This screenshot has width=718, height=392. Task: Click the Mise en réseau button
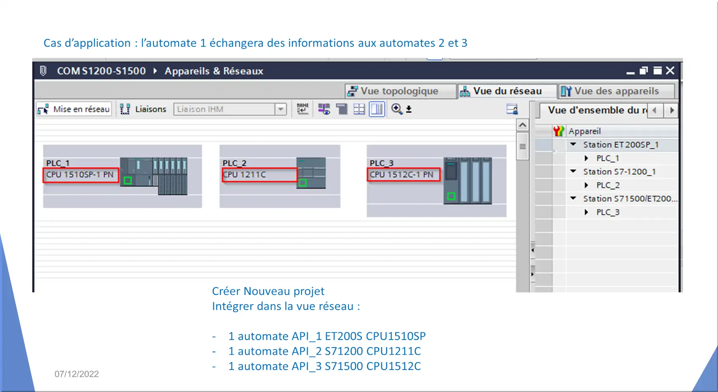[74, 109]
